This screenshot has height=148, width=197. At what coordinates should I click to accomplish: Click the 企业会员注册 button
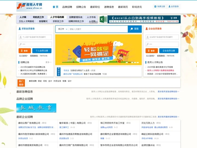pyautogui.click(x=169, y=51)
